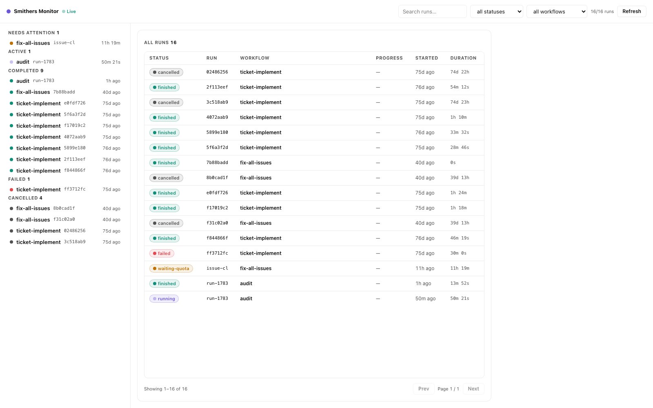This screenshot has width=653, height=408.
Task: Open sidebar run ticket-implement 5899e180
Action: (x=65, y=148)
